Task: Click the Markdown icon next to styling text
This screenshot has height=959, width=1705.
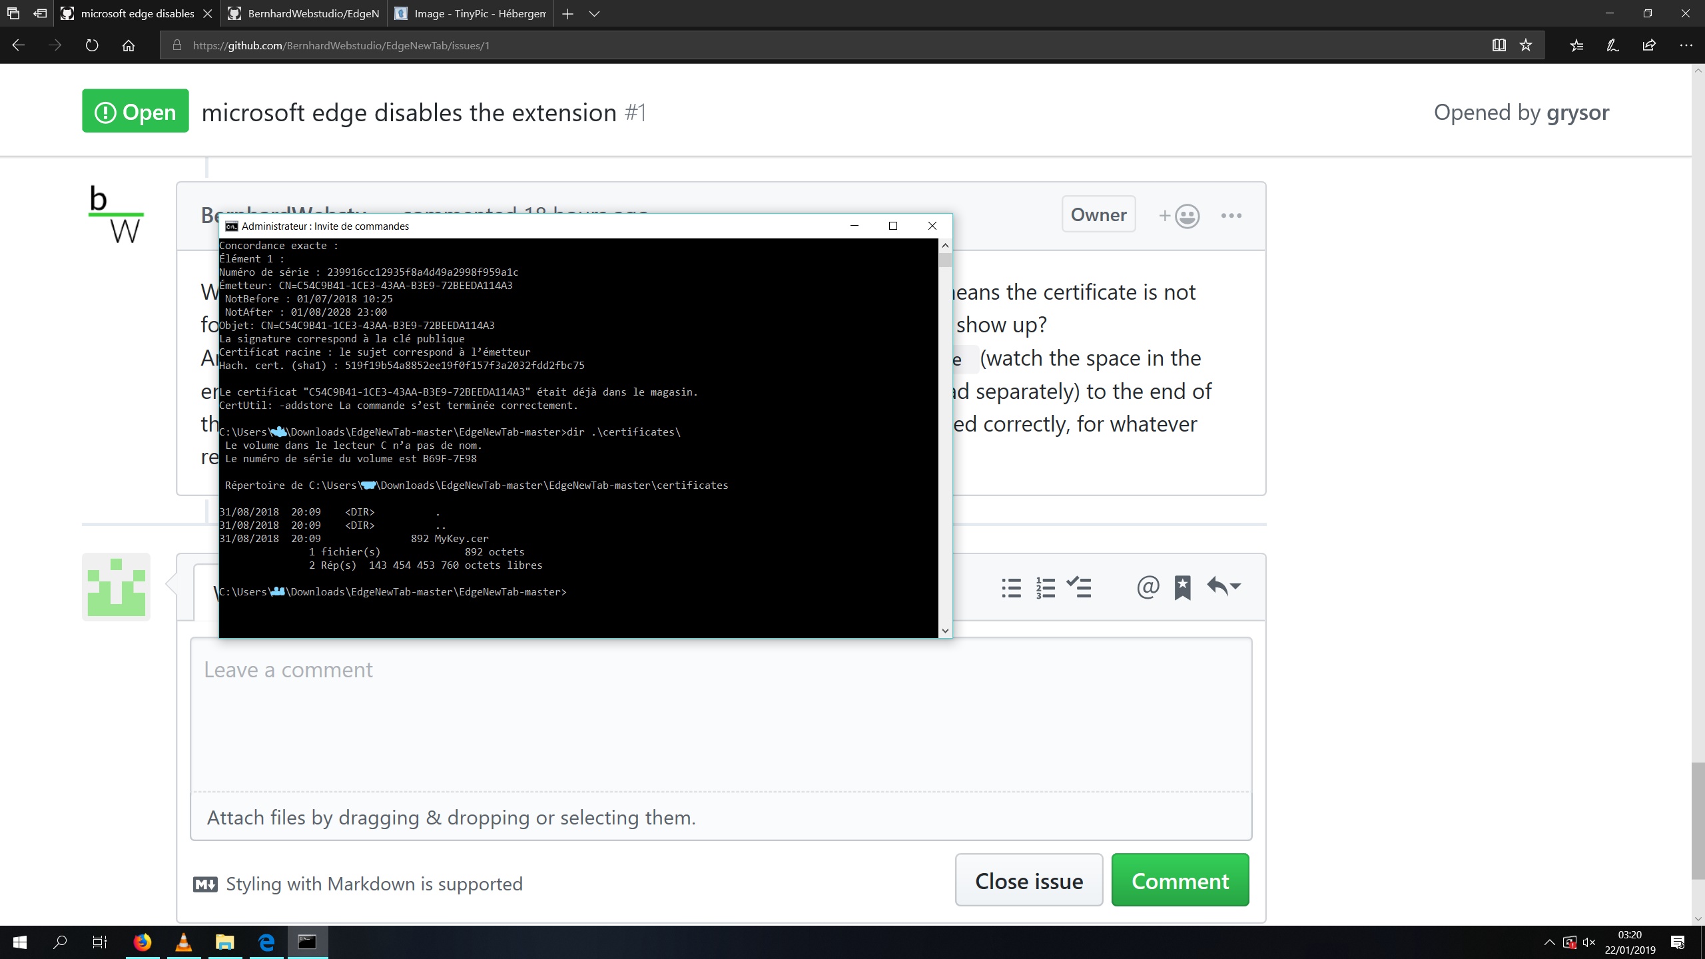Action: click(x=206, y=884)
